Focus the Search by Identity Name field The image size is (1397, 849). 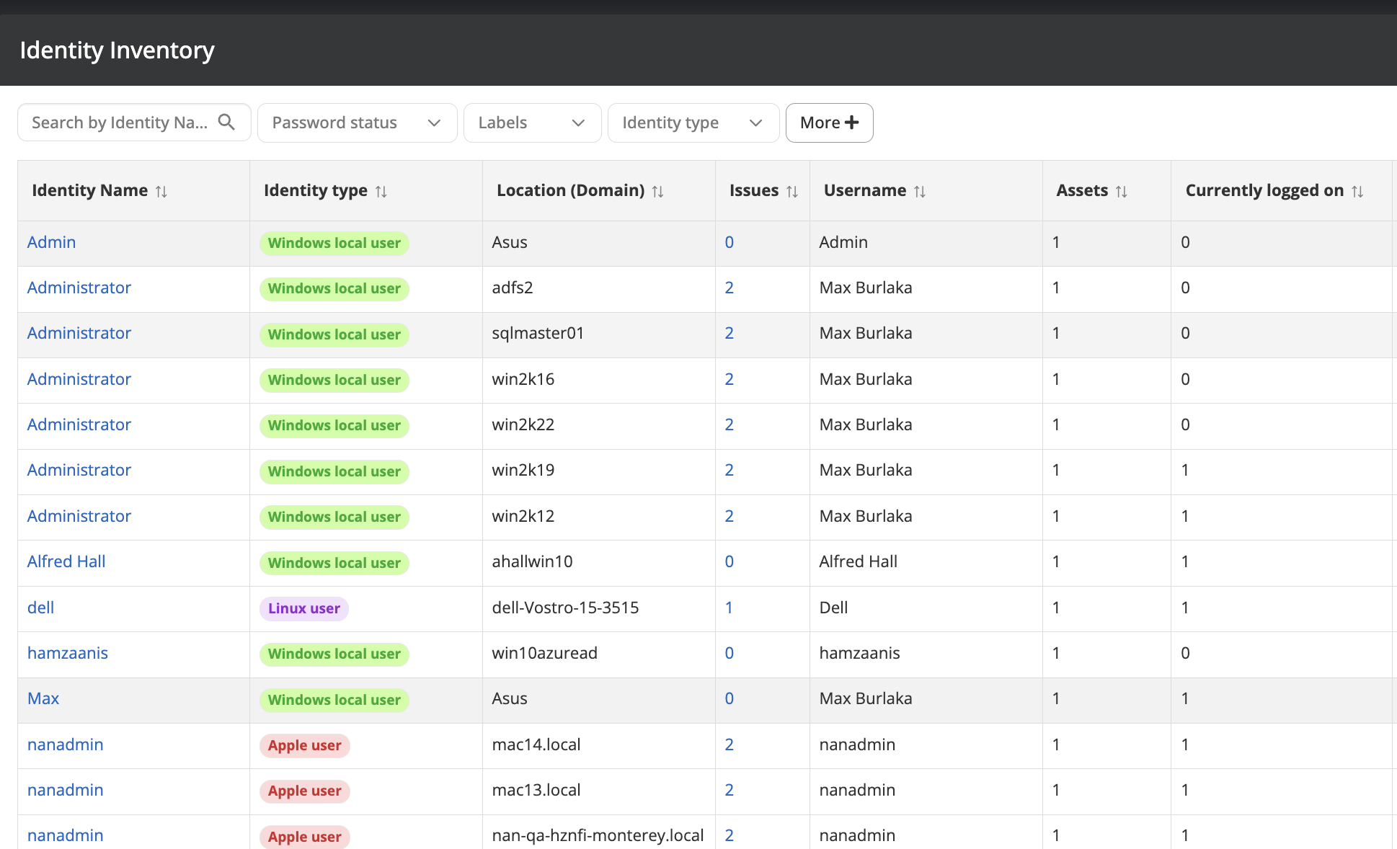click(120, 123)
